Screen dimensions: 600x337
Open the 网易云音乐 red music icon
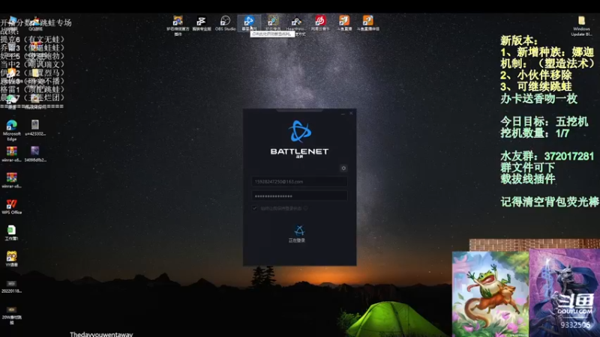click(320, 23)
